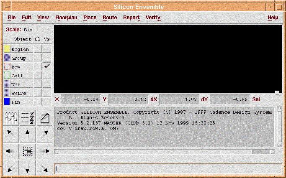Click the horizontal scrollbar right arrow
Viewport: 286px width, 178px height.
click(x=272, y=152)
